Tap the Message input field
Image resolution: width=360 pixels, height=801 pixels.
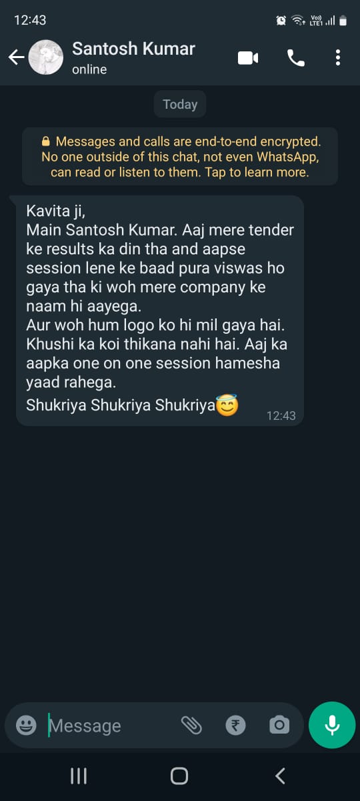pyautogui.click(x=110, y=725)
